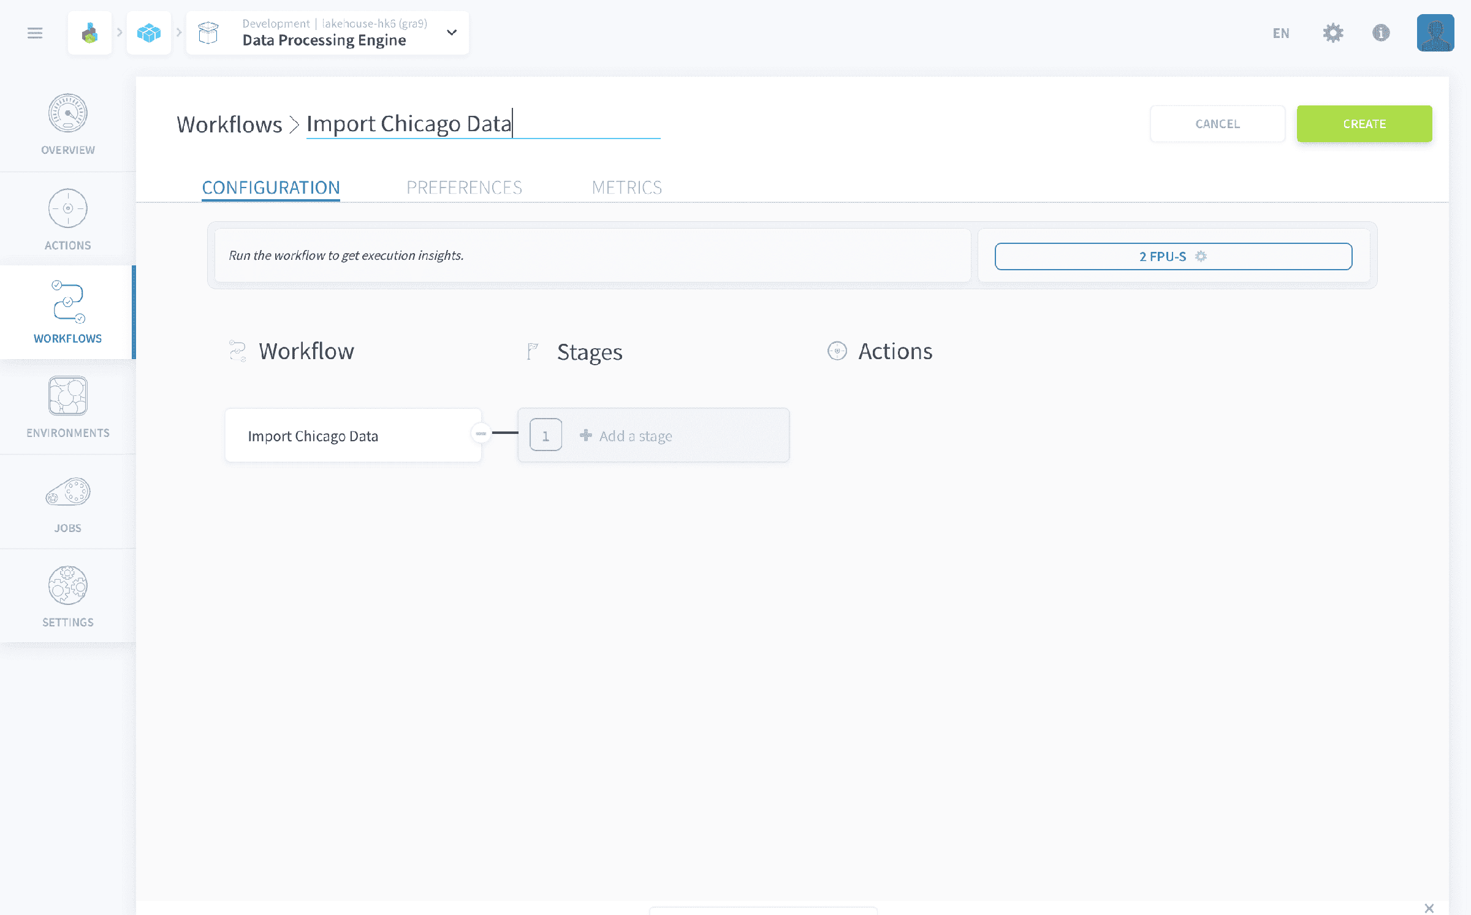Click the 'Actions' column heading text
1471x915 pixels.
pos(895,352)
